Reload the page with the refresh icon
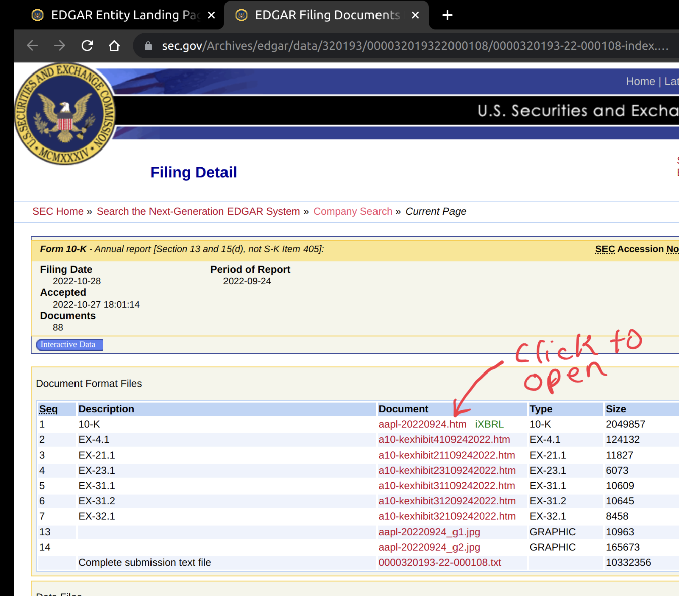Viewport: 679px width, 596px height. [87, 46]
